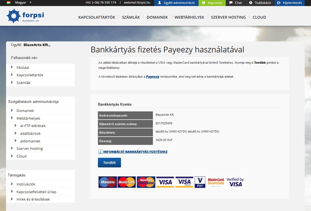
Task: Click the Szolgáltatások adminisztrációja section header
Action: click(x=33, y=102)
